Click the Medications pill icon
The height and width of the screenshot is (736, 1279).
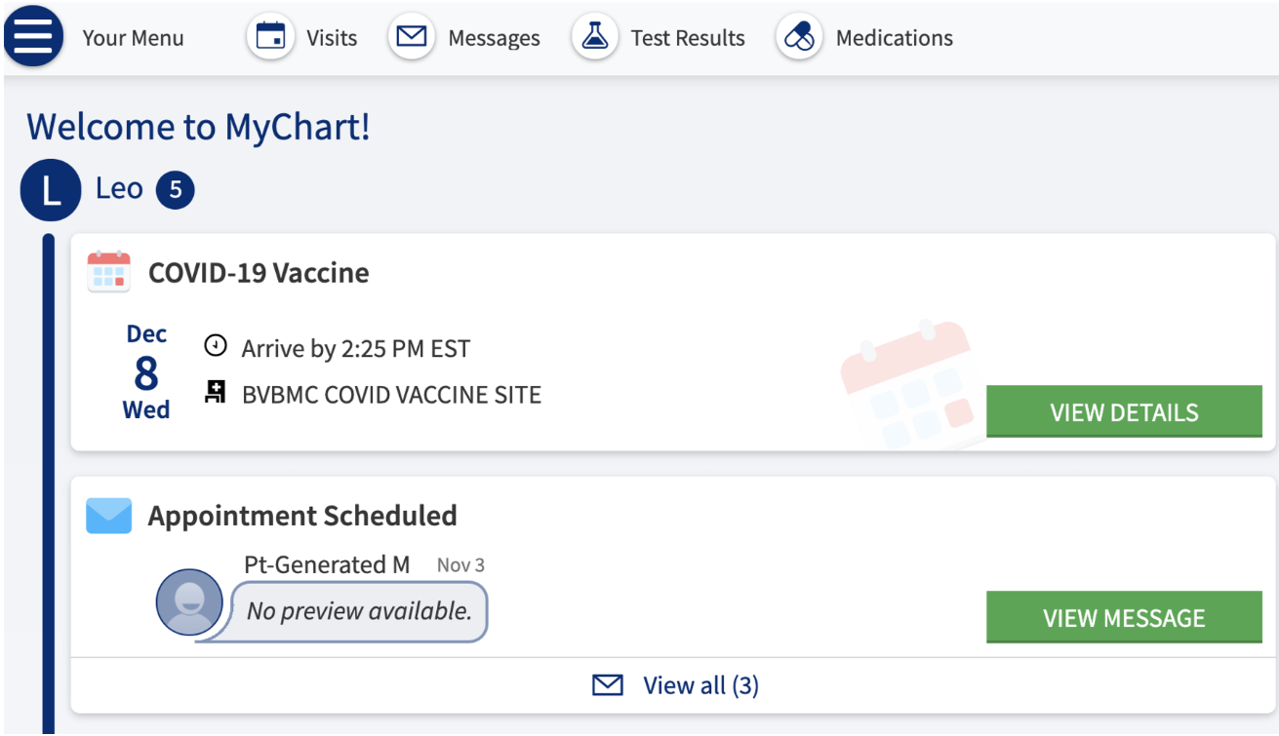point(799,38)
